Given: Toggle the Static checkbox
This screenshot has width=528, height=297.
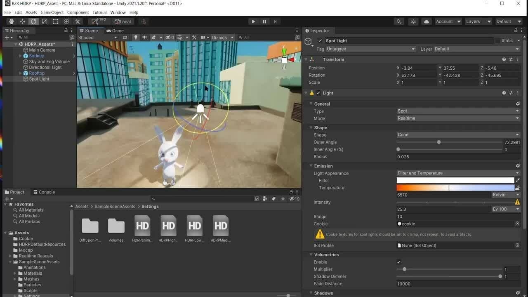Looking at the screenshot, I should pos(497,40).
